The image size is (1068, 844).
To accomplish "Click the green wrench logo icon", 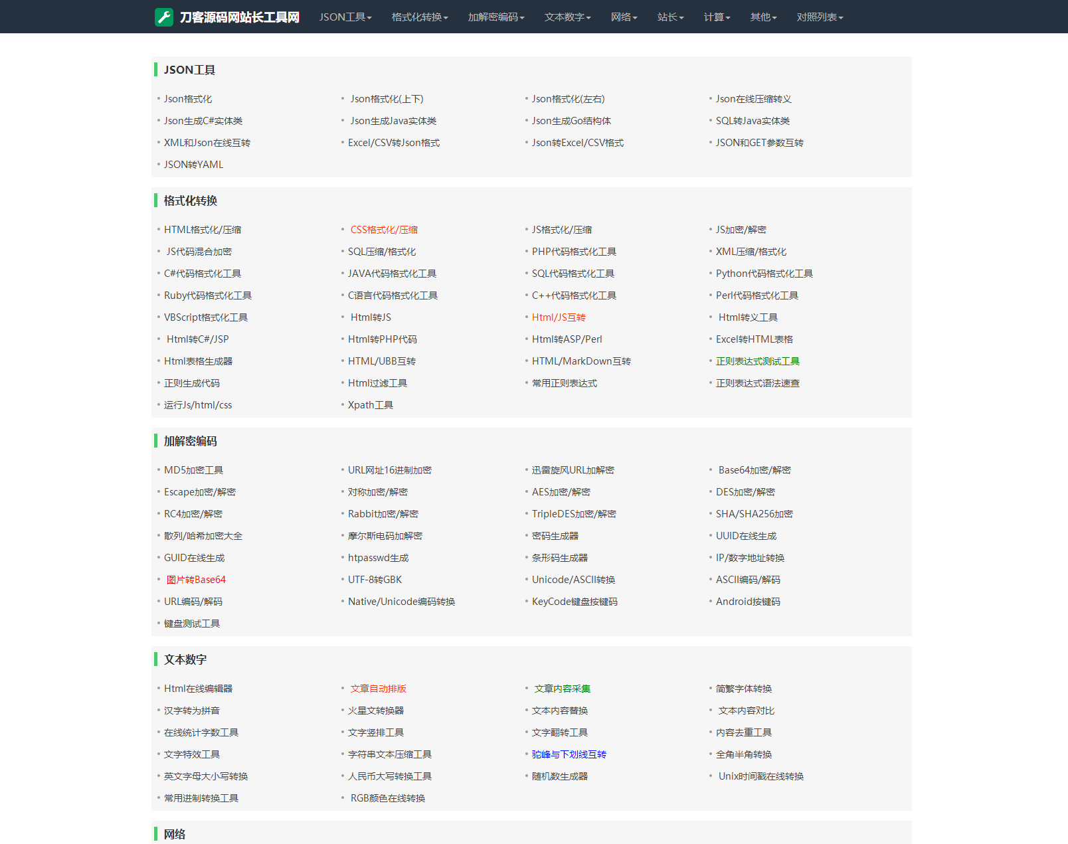I will 164,17.
